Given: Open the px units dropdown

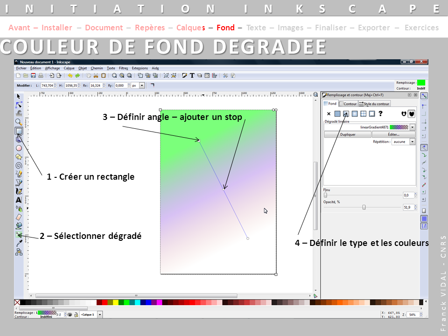Looking at the screenshot, I should coord(142,85).
